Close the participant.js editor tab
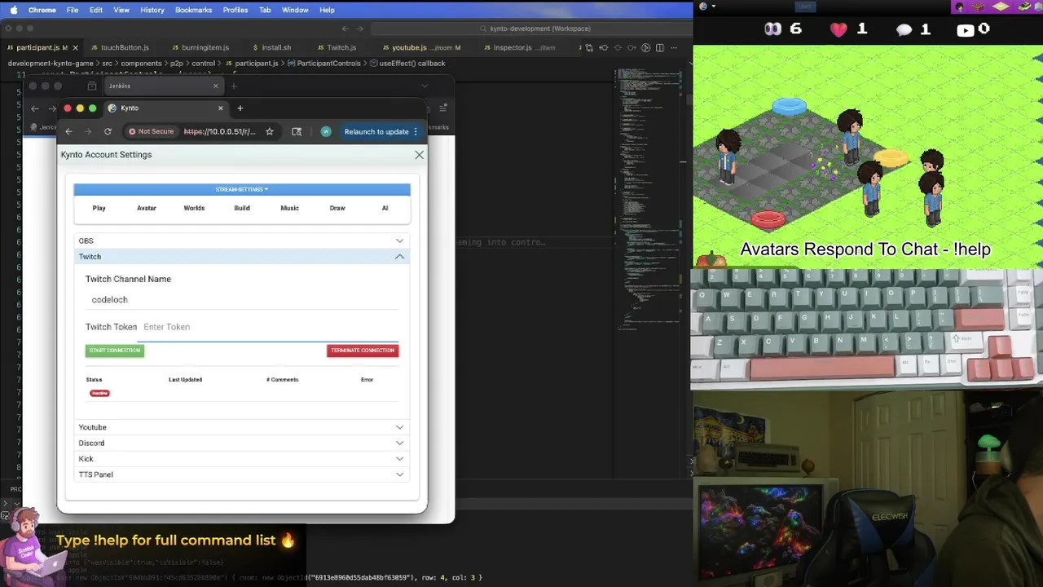This screenshot has height=587, width=1043. tap(76, 47)
